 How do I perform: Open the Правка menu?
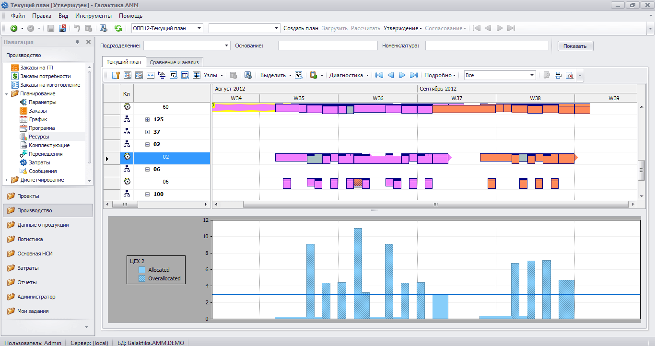point(42,16)
